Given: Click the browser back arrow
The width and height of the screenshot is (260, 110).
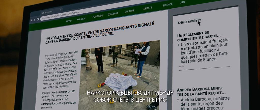Looking at the screenshot, I should 31,20.
